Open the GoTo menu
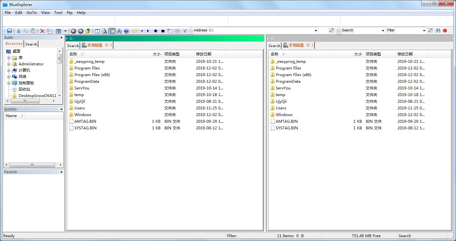Viewport: 456px width, 241px height. coord(32,13)
